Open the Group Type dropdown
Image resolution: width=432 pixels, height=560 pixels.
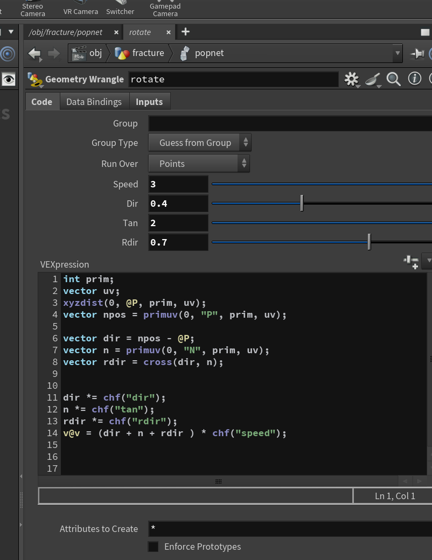click(x=200, y=143)
